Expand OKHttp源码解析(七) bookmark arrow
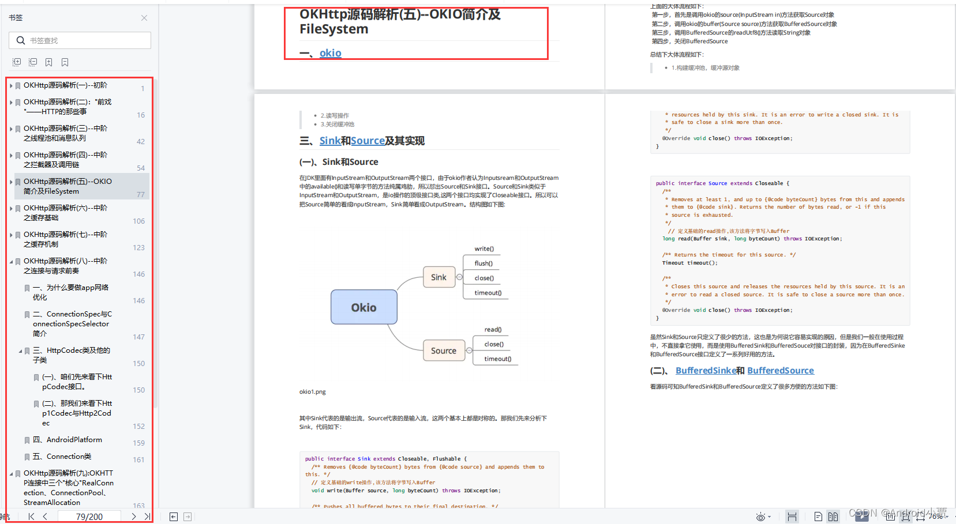Image resolution: width=956 pixels, height=524 pixels. coord(11,235)
